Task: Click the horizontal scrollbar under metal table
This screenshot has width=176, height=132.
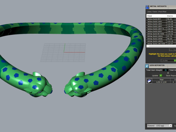Action: click(161, 46)
